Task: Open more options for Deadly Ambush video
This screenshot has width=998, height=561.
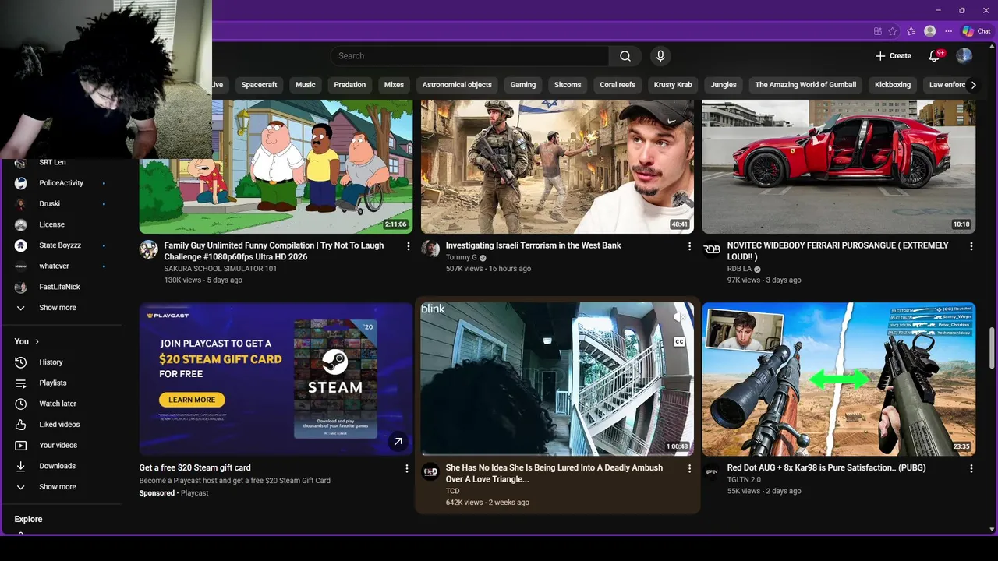Action: point(689,468)
